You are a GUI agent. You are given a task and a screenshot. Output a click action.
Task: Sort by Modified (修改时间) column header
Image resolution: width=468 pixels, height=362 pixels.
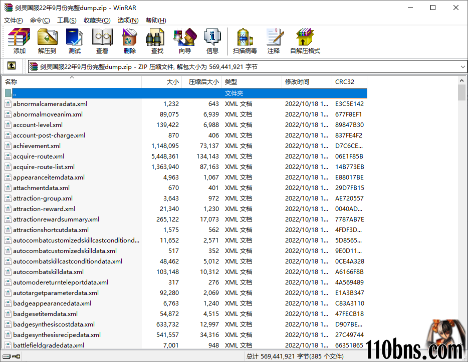coord(307,81)
